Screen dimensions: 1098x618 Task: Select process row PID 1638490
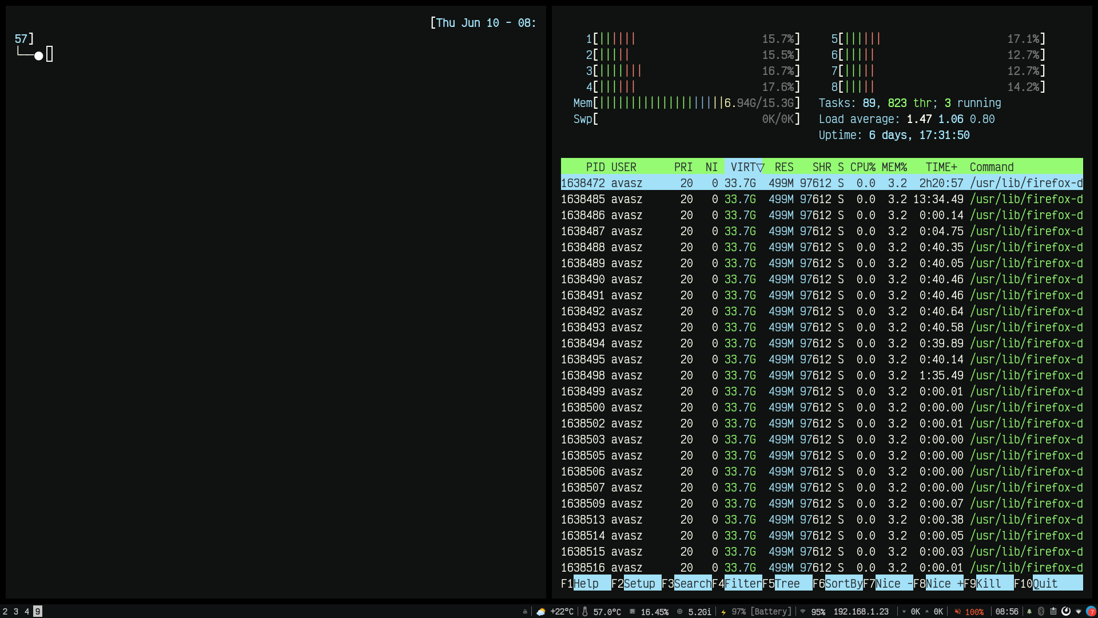click(x=822, y=279)
